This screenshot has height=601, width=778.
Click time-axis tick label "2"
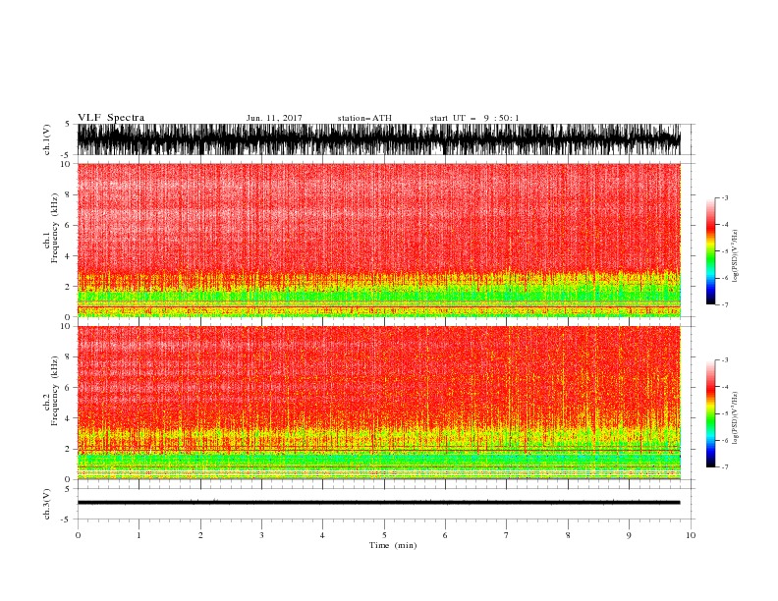coord(200,535)
